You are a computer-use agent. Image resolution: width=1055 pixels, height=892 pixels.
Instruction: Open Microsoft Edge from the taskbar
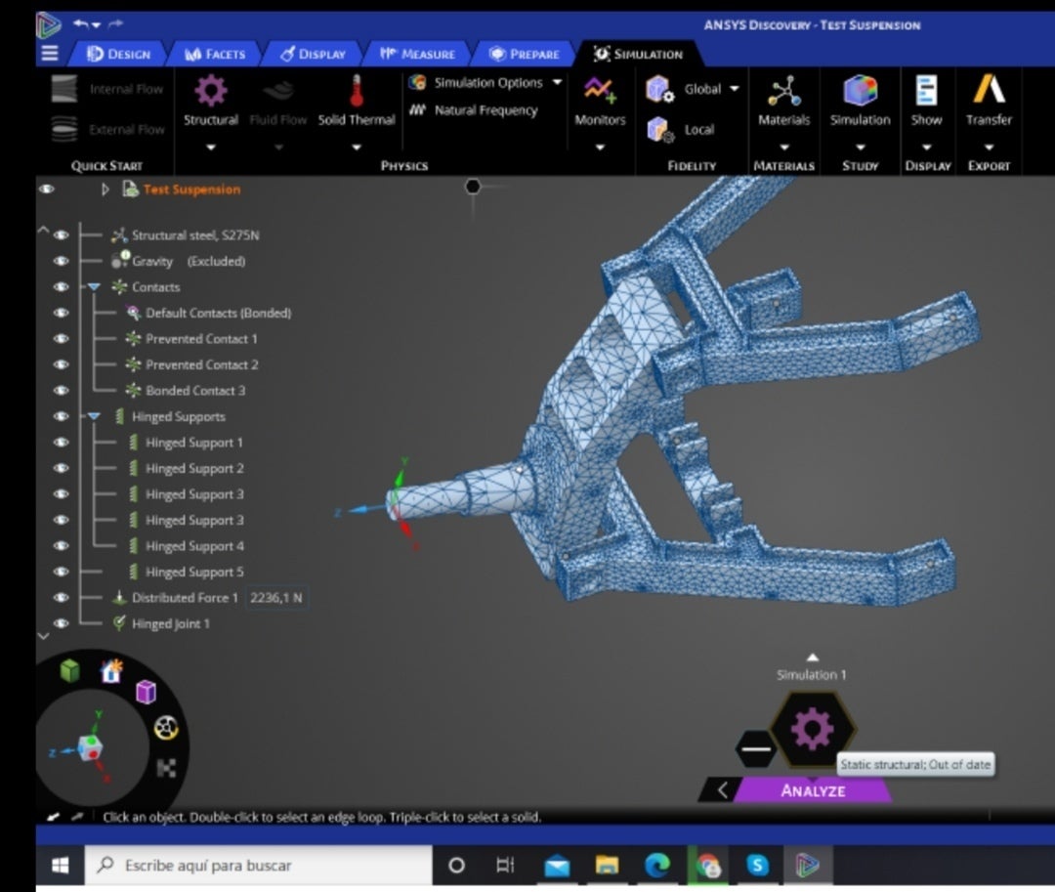(656, 865)
